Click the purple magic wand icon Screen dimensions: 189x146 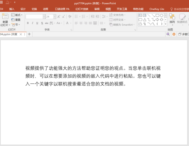click(168, 34)
